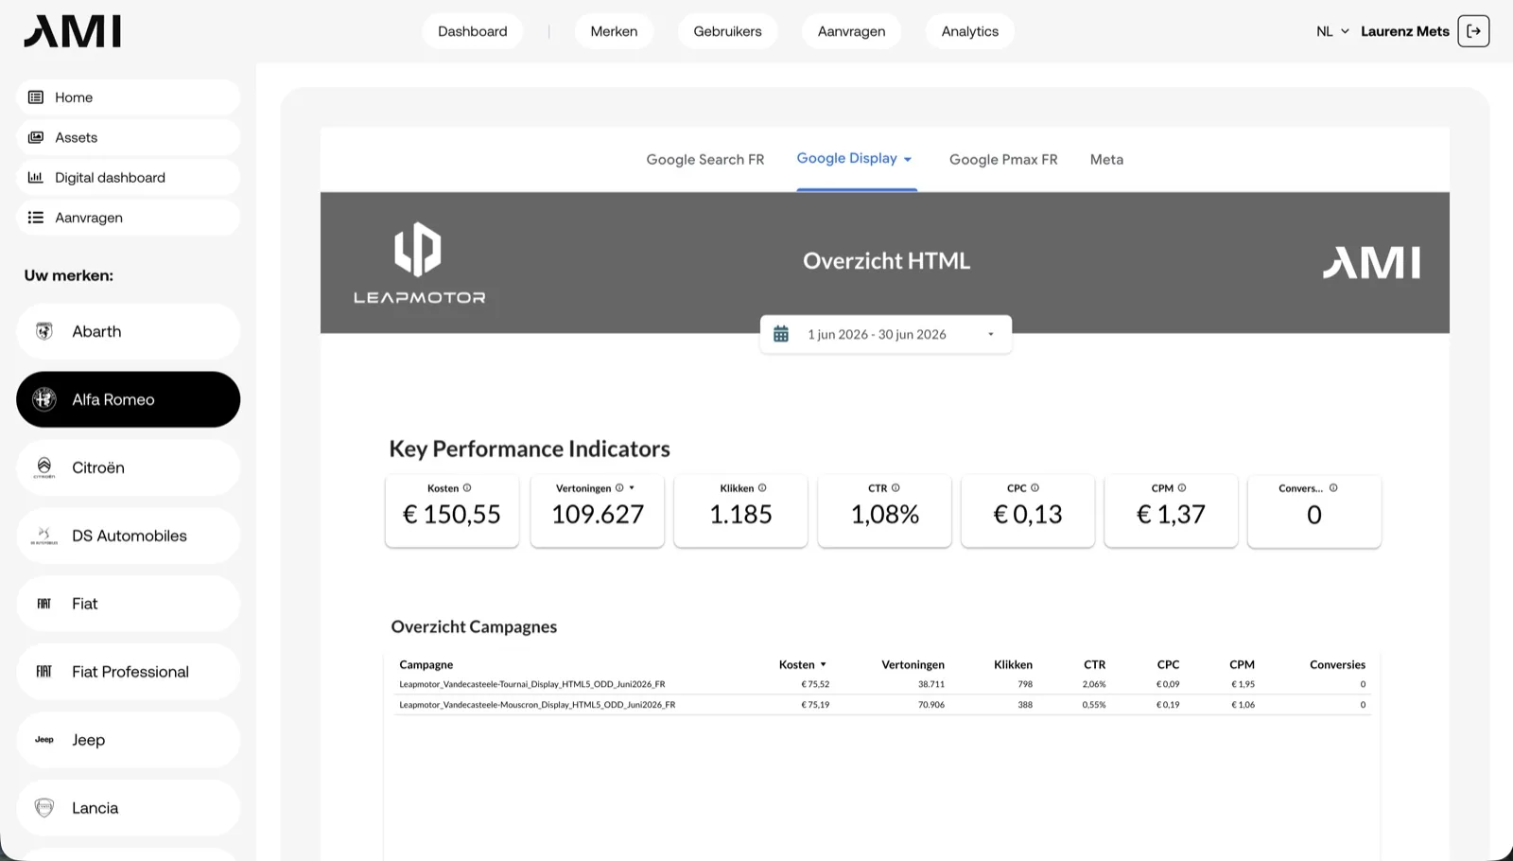Click the 109.627 Vertoningen value card
The width and height of the screenshot is (1513, 861).
[598, 511]
